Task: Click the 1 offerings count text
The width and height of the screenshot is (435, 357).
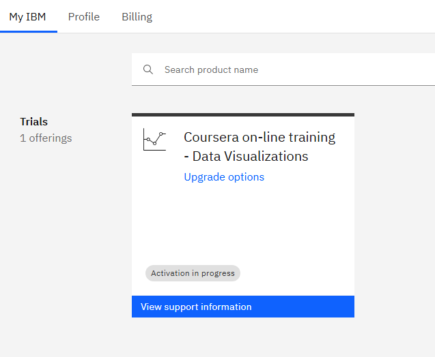Action: coord(46,138)
